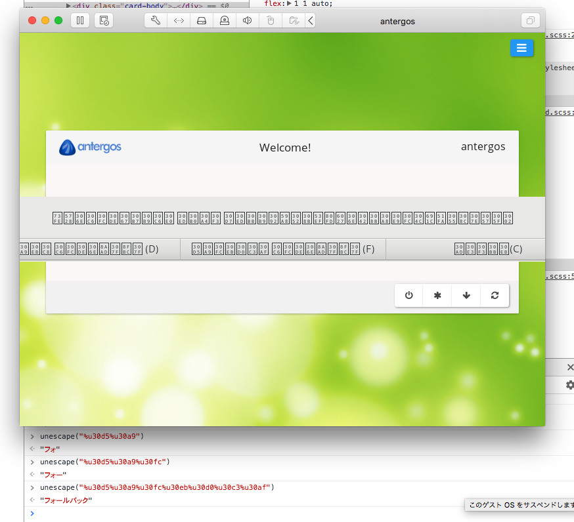Click the sound speaker device icon
This screenshot has height=522, width=574.
[248, 20]
